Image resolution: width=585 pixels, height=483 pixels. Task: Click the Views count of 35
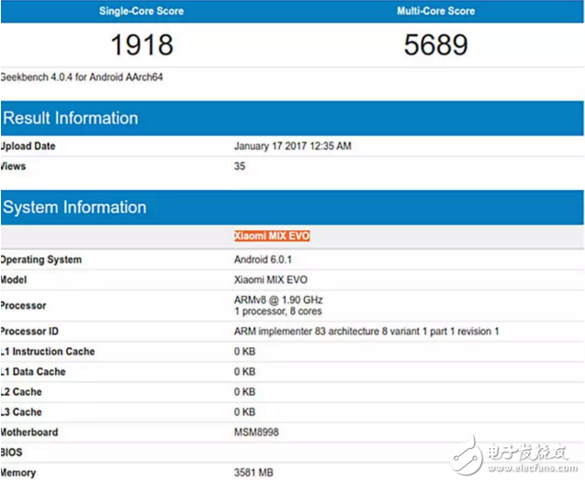[241, 166]
